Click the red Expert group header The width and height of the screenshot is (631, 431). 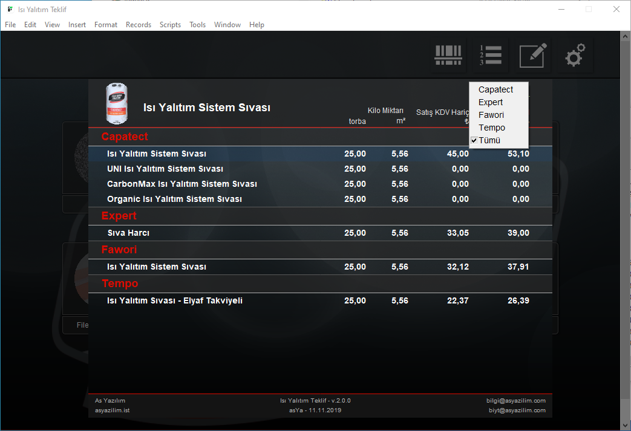pyautogui.click(x=119, y=216)
